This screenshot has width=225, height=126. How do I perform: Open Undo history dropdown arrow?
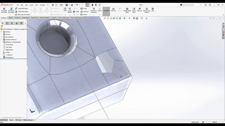pyautogui.click(x=79, y=5)
